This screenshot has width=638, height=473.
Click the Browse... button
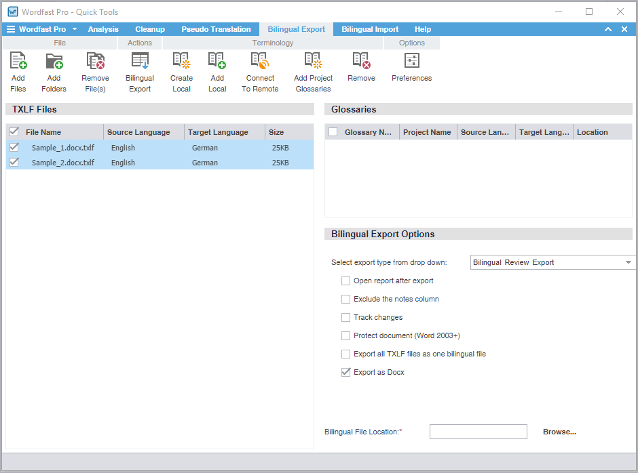[559, 432]
